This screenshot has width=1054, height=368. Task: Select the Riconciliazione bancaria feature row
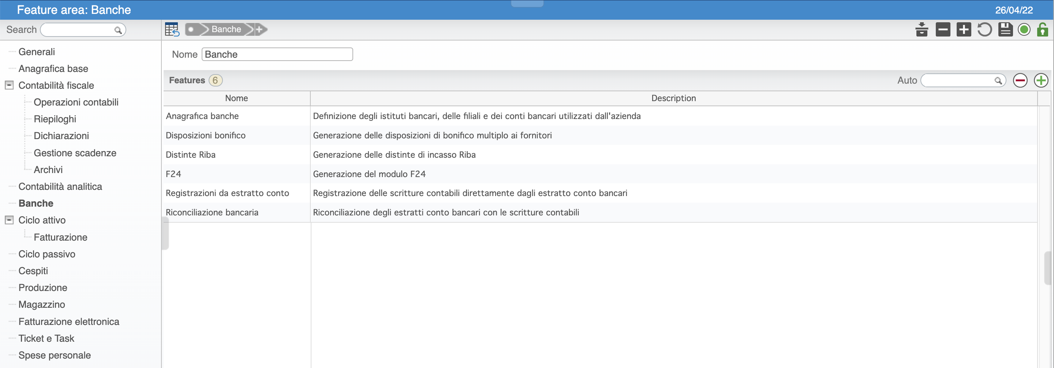pyautogui.click(x=212, y=212)
